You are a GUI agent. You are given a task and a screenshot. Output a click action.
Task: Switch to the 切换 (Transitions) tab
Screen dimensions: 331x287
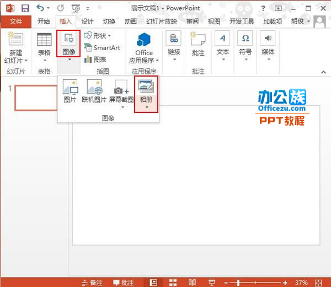[x=109, y=21]
